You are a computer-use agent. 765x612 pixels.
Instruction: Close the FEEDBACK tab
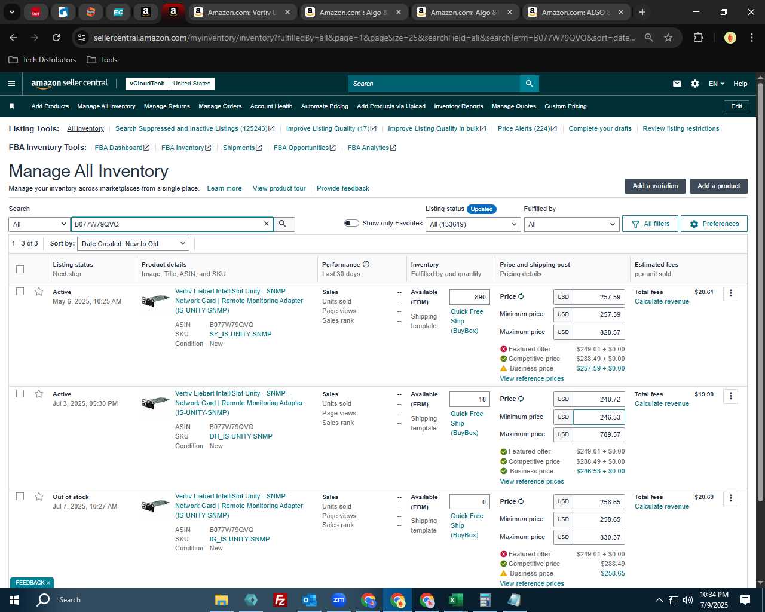[x=48, y=583]
